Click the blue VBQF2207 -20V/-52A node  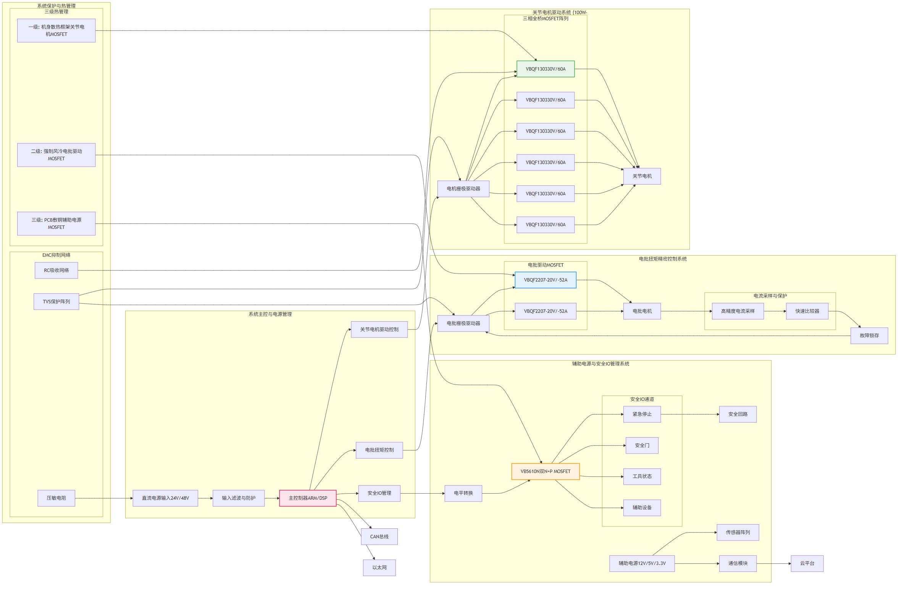(x=545, y=280)
